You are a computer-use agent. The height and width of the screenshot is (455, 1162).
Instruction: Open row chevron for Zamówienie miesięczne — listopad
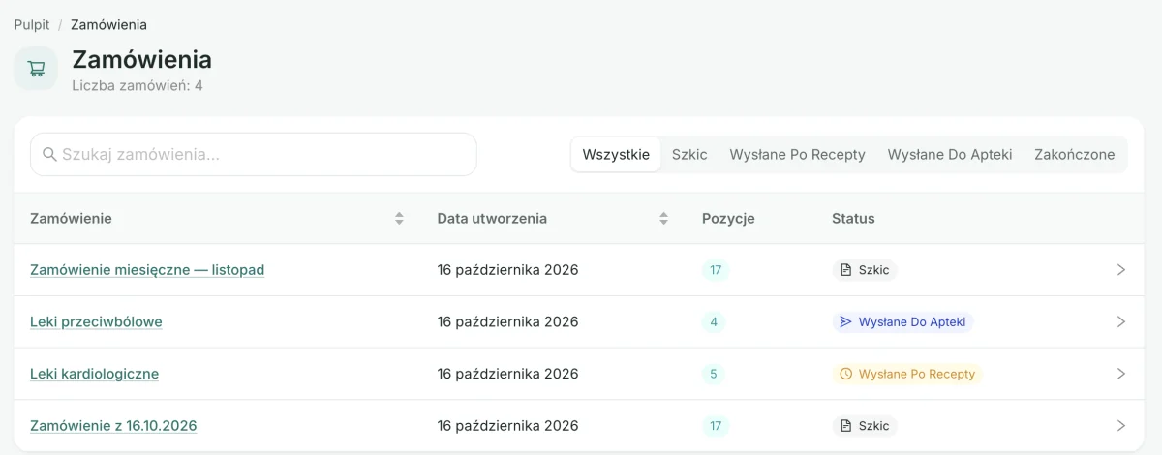1121,270
